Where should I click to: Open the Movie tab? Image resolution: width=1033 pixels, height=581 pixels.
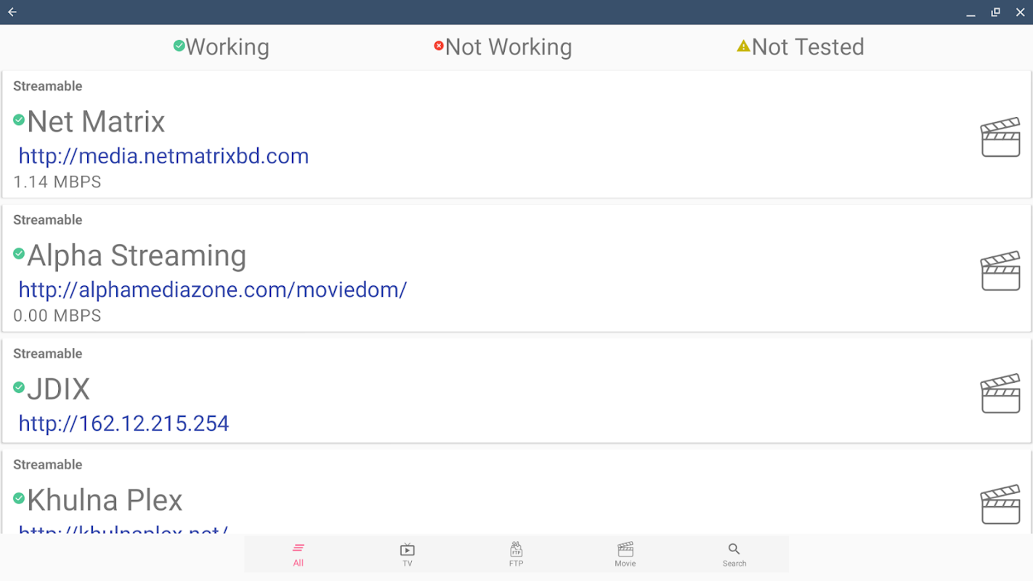click(625, 554)
